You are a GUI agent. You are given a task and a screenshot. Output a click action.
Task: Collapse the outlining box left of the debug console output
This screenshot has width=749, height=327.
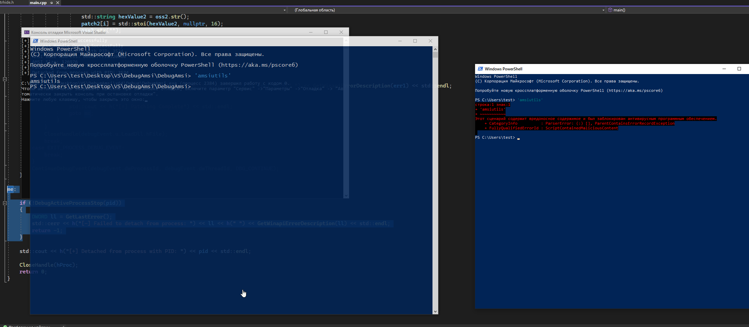coord(5,79)
